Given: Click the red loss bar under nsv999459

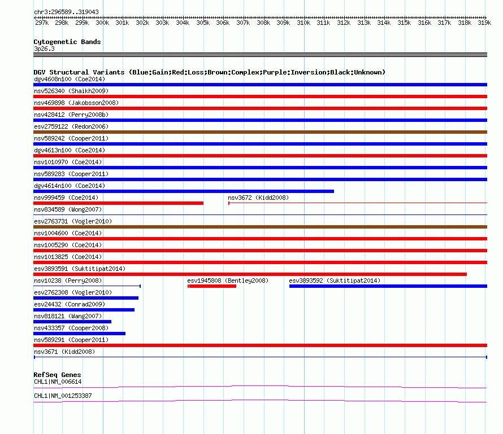Looking at the screenshot, I should 118,203.
